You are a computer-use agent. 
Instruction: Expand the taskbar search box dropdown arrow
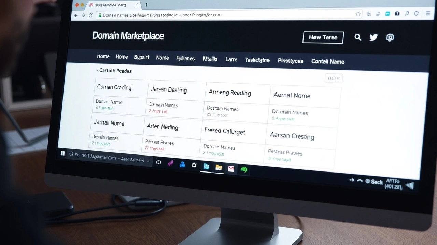[148, 161]
